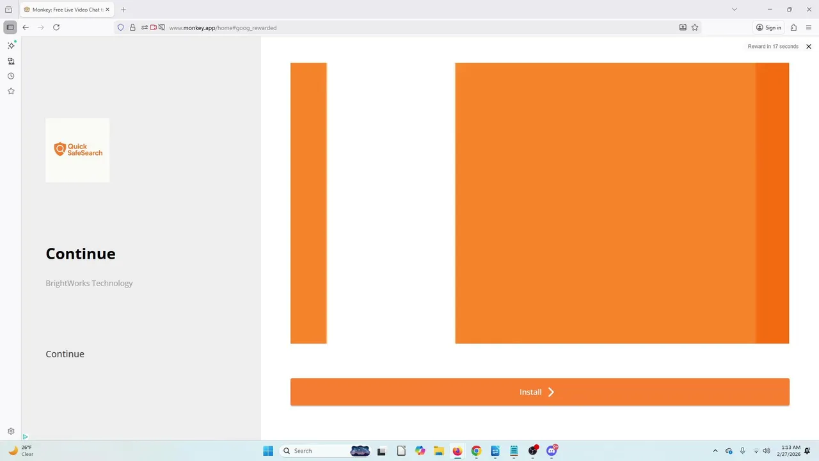The image size is (819, 461).
Task: Open Task View on the taskbar
Action: (382, 451)
